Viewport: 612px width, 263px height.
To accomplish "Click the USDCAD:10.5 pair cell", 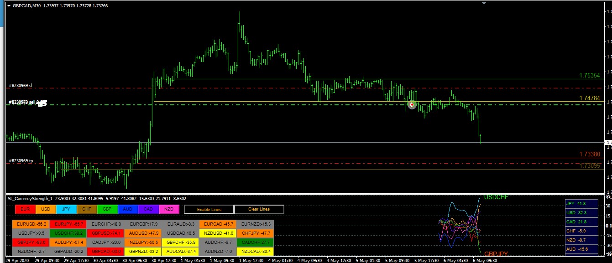I will click(x=180, y=233).
